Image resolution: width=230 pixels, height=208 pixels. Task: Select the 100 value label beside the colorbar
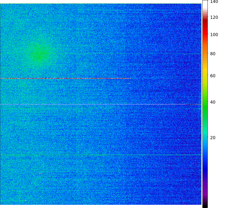tap(214, 35)
